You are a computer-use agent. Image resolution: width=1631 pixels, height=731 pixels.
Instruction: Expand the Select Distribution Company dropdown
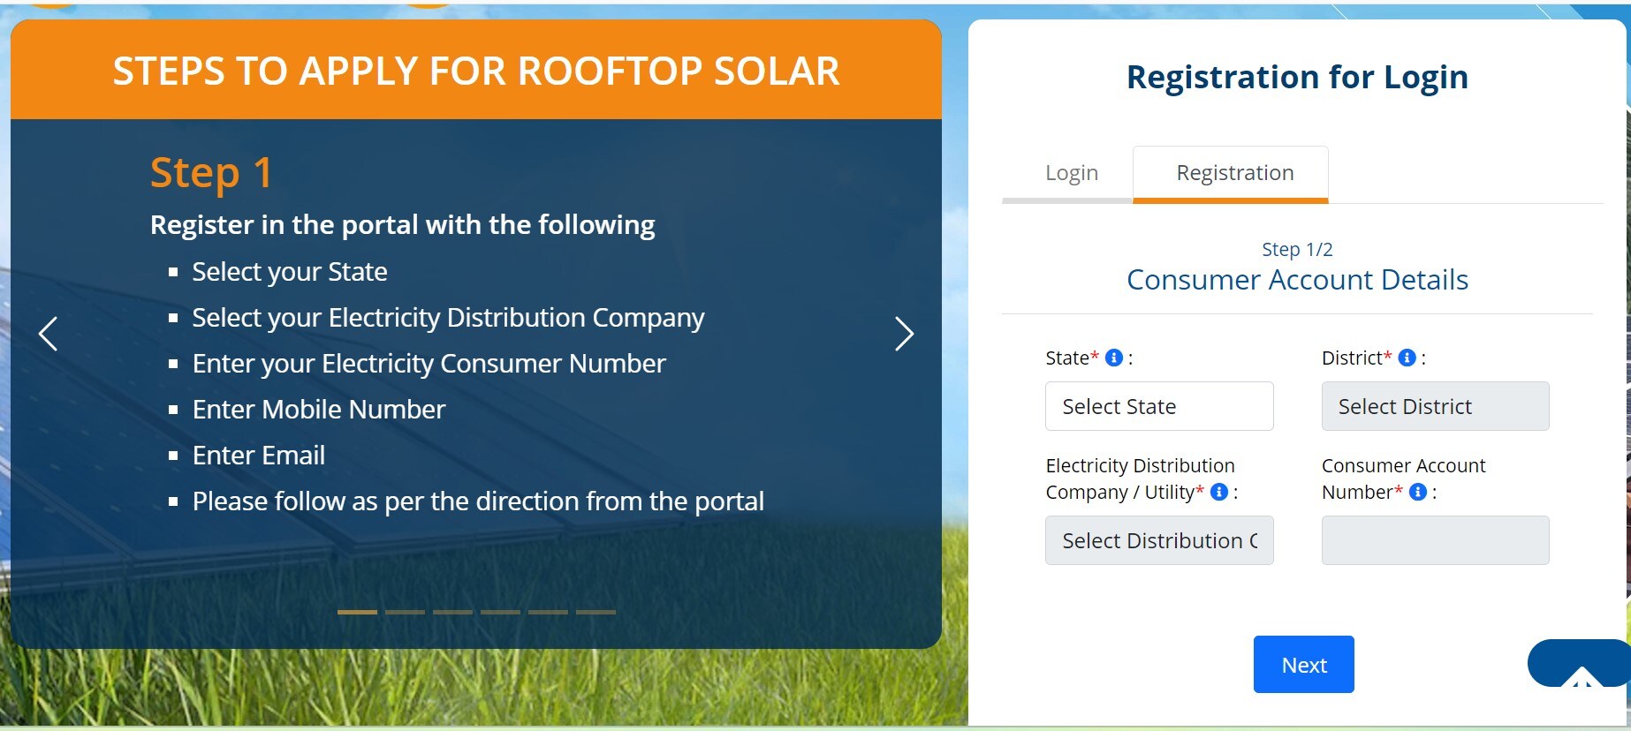coord(1158,540)
